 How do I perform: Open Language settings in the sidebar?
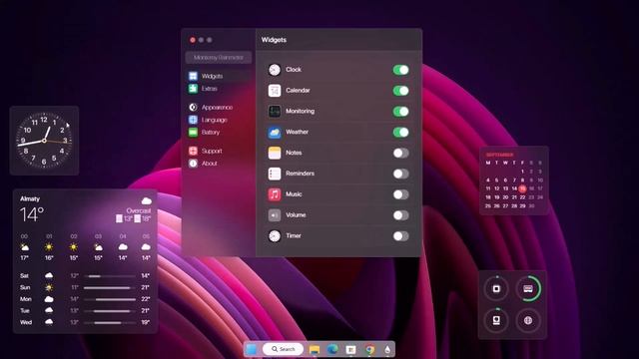coord(219,120)
